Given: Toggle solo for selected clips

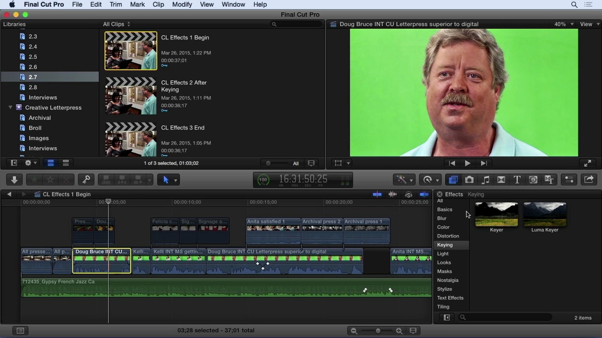Looking at the screenshot, I should coord(408,194).
